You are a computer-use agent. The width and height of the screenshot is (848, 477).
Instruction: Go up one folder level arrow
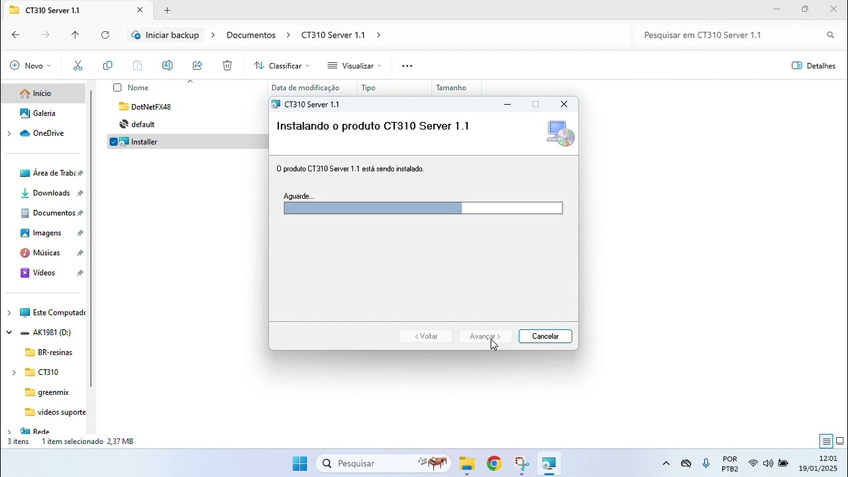(75, 35)
